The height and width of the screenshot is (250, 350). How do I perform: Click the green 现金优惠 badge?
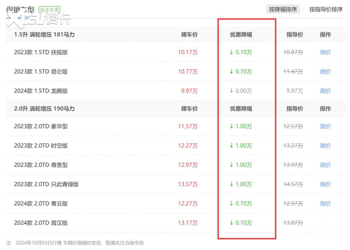pyautogui.click(x=49, y=9)
